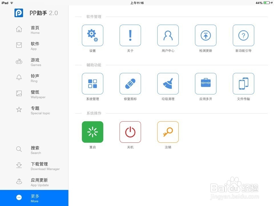Tap the Wi-Fi icon in status bar
274x206 pixels.
(x=12, y=3)
